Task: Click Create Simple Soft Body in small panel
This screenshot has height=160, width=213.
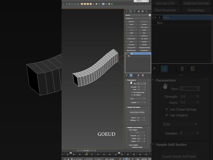Action: [x=137, y=112]
